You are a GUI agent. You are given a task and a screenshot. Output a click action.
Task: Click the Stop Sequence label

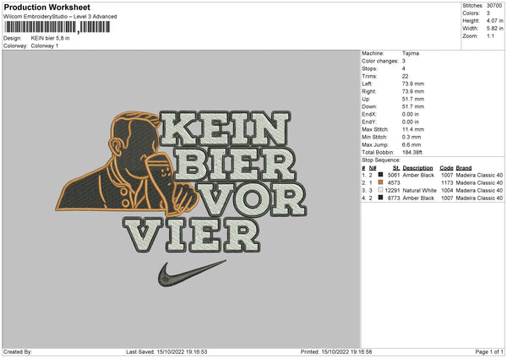(381, 160)
